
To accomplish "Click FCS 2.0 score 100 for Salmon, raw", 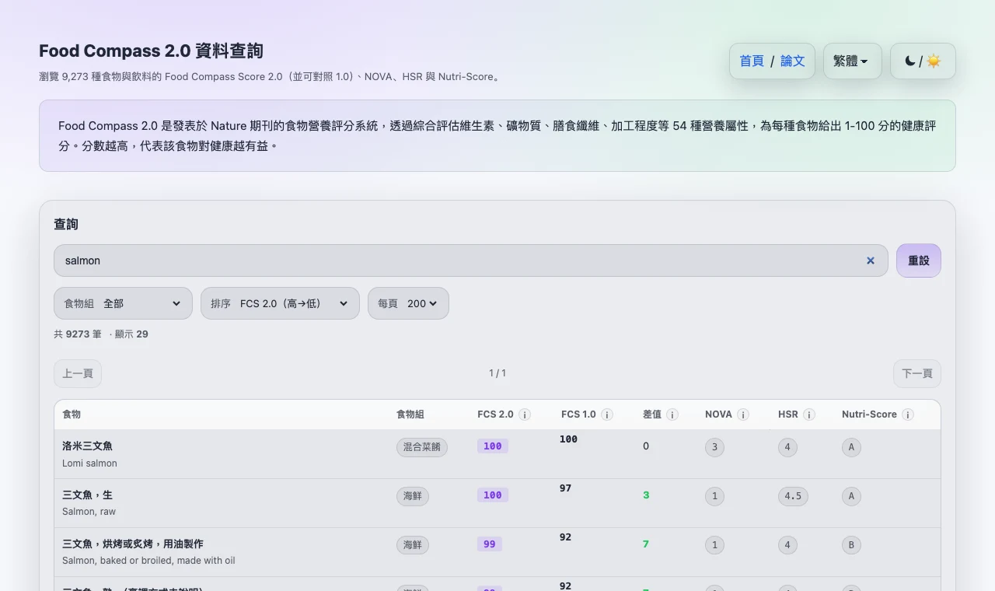I will point(493,495).
